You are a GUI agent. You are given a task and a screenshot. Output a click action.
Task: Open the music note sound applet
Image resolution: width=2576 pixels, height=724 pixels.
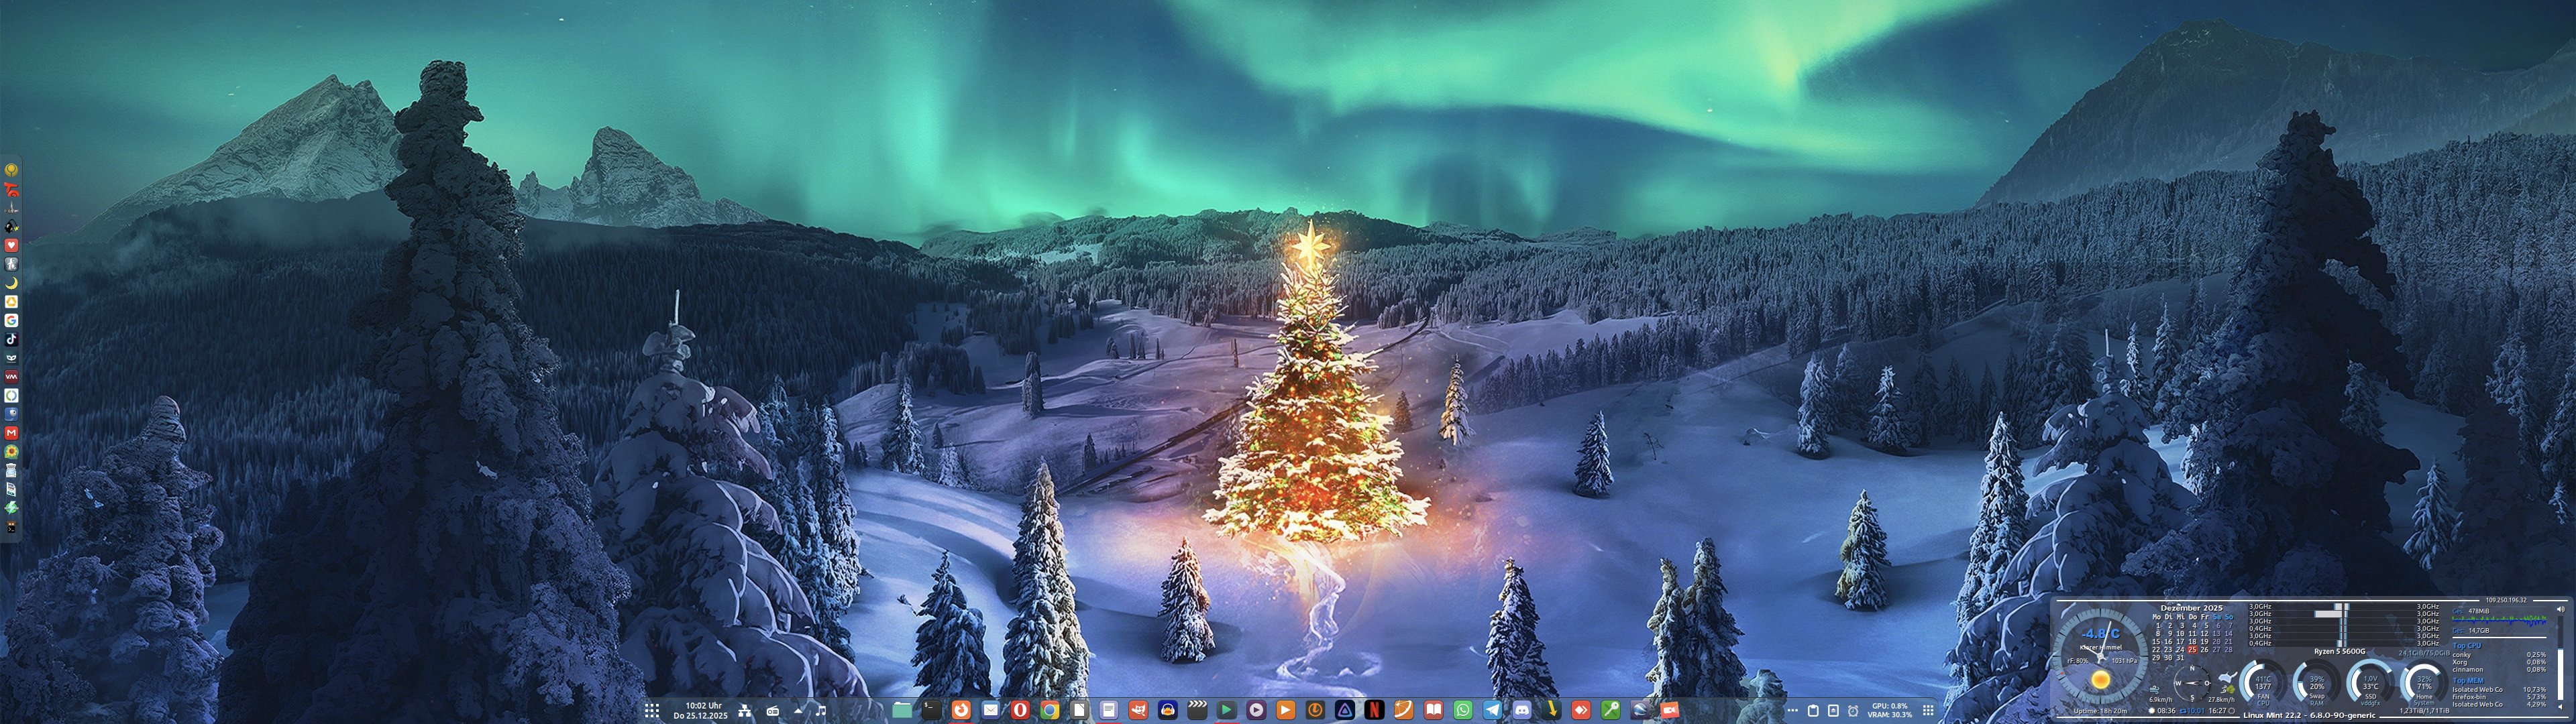coord(821,711)
